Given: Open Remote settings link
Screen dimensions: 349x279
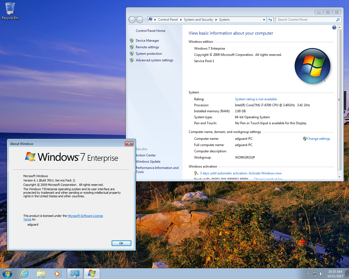Looking at the screenshot, I should (147, 47).
